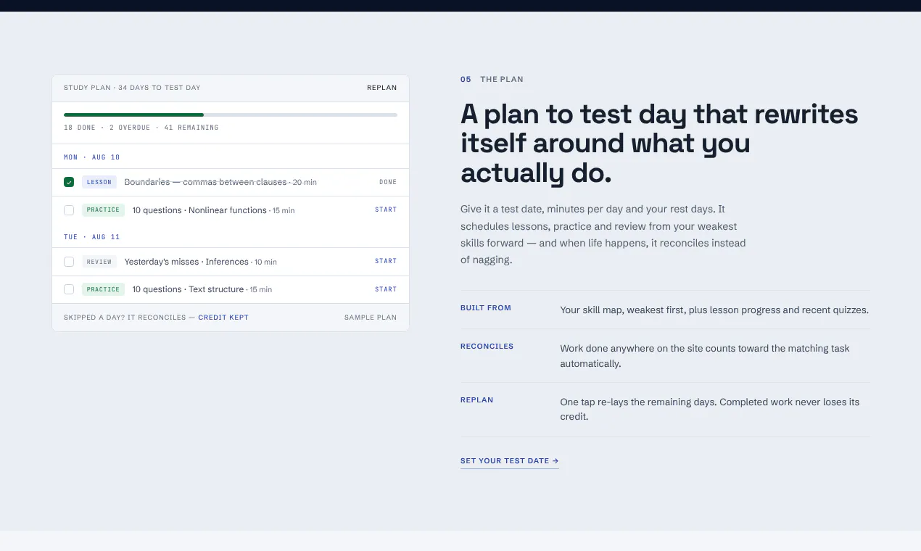
Task: Click the 'Give it a test date' paragraph
Action: click(x=603, y=234)
